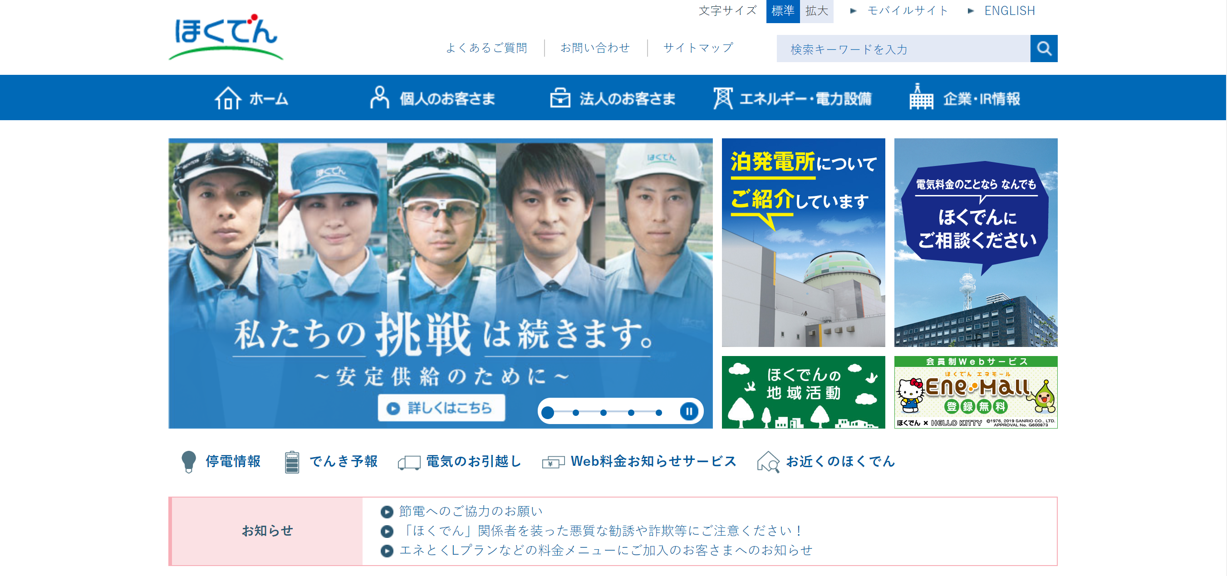
Task: Pause the banner slideshow
Action: 689,411
